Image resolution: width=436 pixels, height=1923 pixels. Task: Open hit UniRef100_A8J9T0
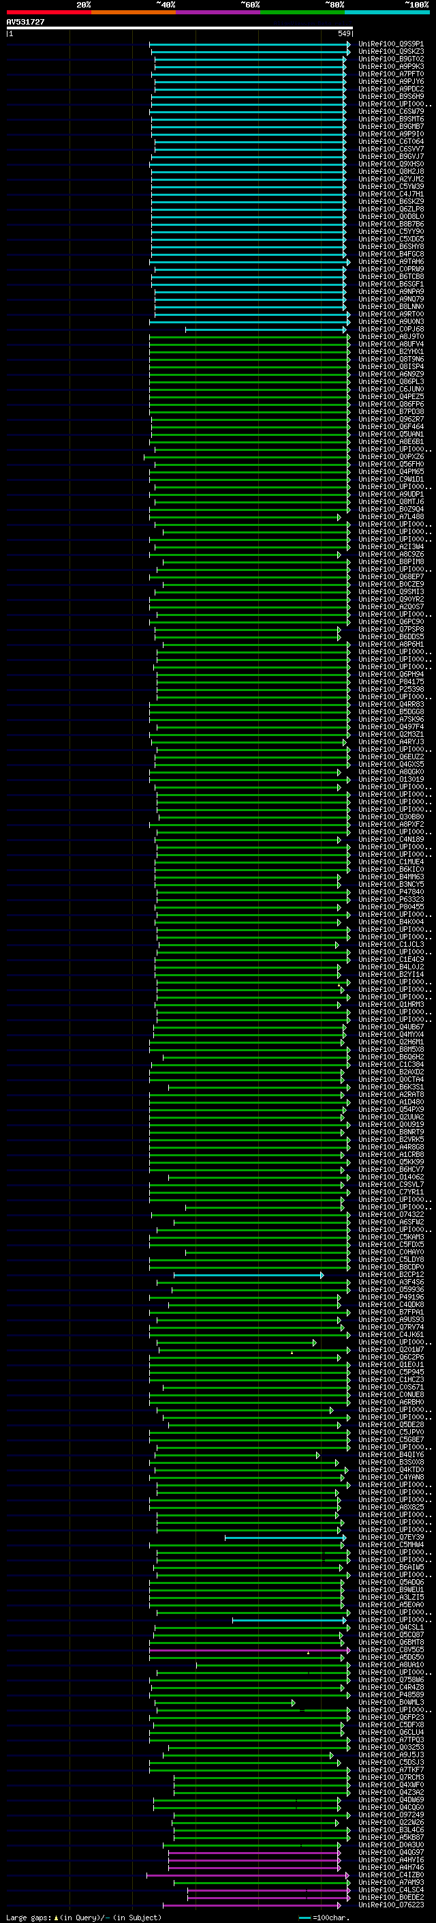(x=390, y=337)
